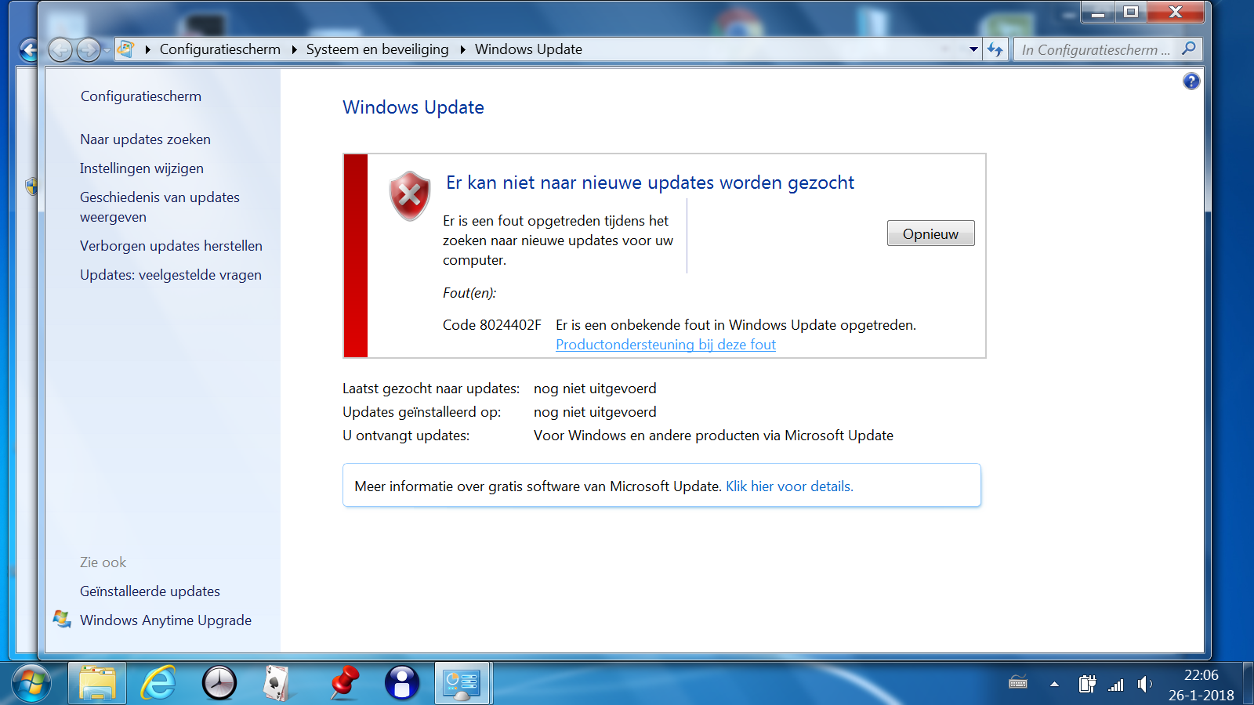
Task: Click 'Updates geïnstalleerd op:' label
Action: [x=422, y=412]
